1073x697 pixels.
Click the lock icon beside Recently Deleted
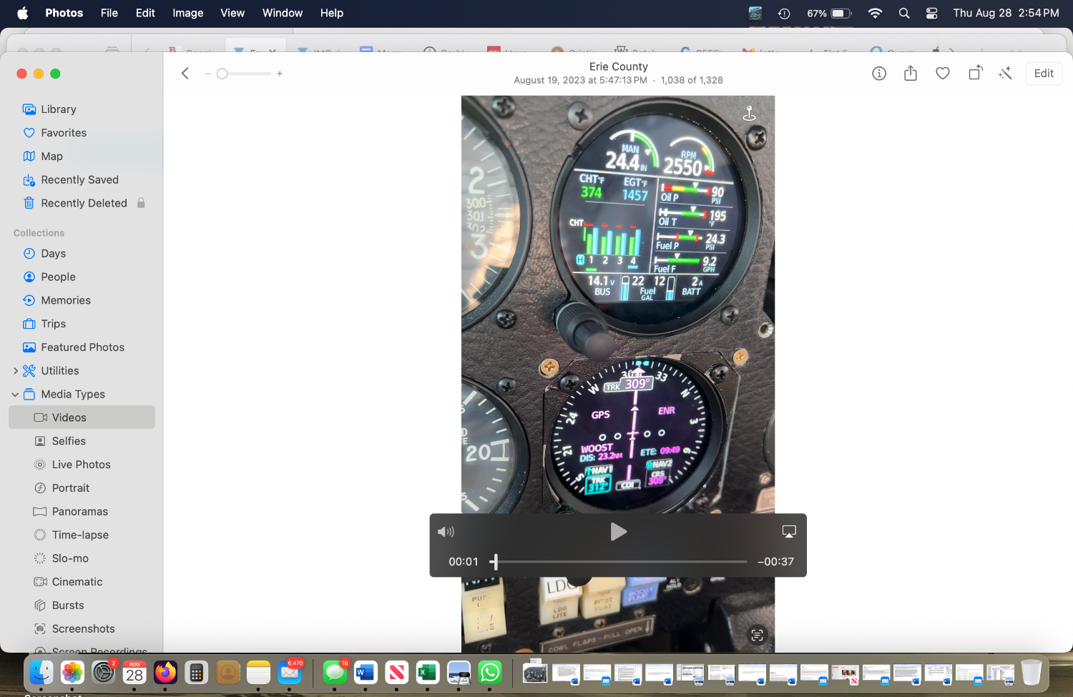pyautogui.click(x=141, y=203)
